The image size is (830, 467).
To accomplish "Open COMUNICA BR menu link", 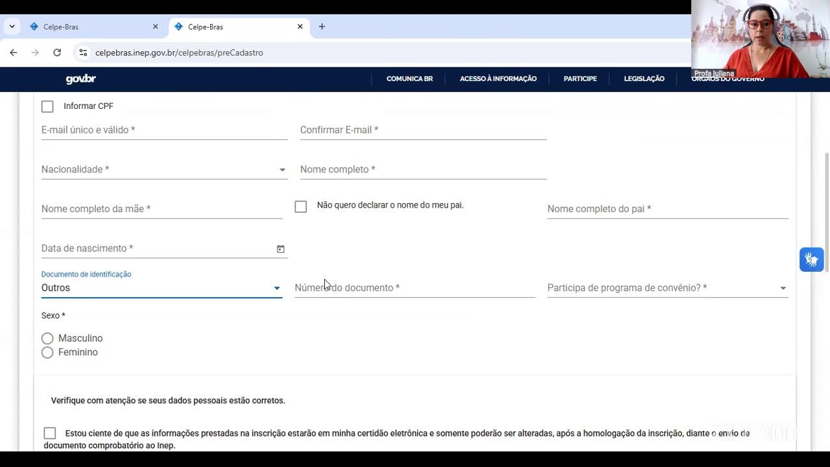I will pos(409,78).
